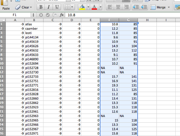This screenshot has height=136, width=180.
Task: Click the cell with value 16.9
Action: tap(109, 81)
